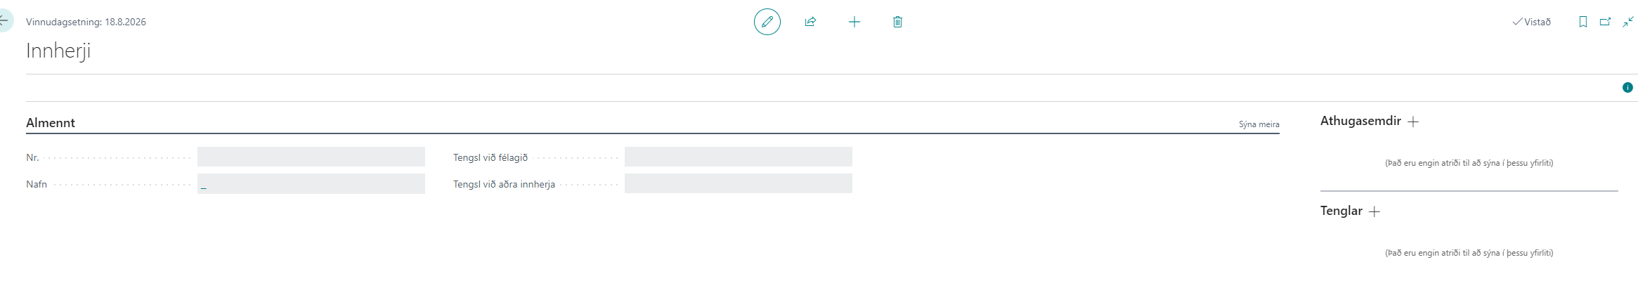Collapse the Tenglar panel heading
This screenshot has height=288, width=1638.
click(1341, 211)
